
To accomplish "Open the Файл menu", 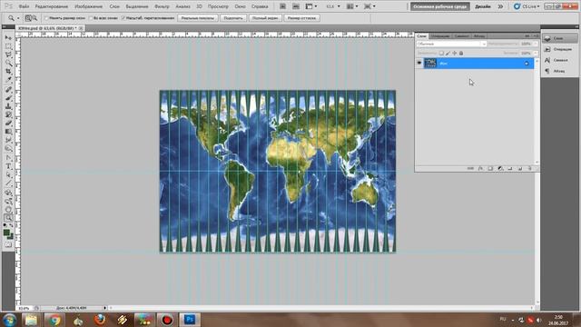I will tap(24, 6).
